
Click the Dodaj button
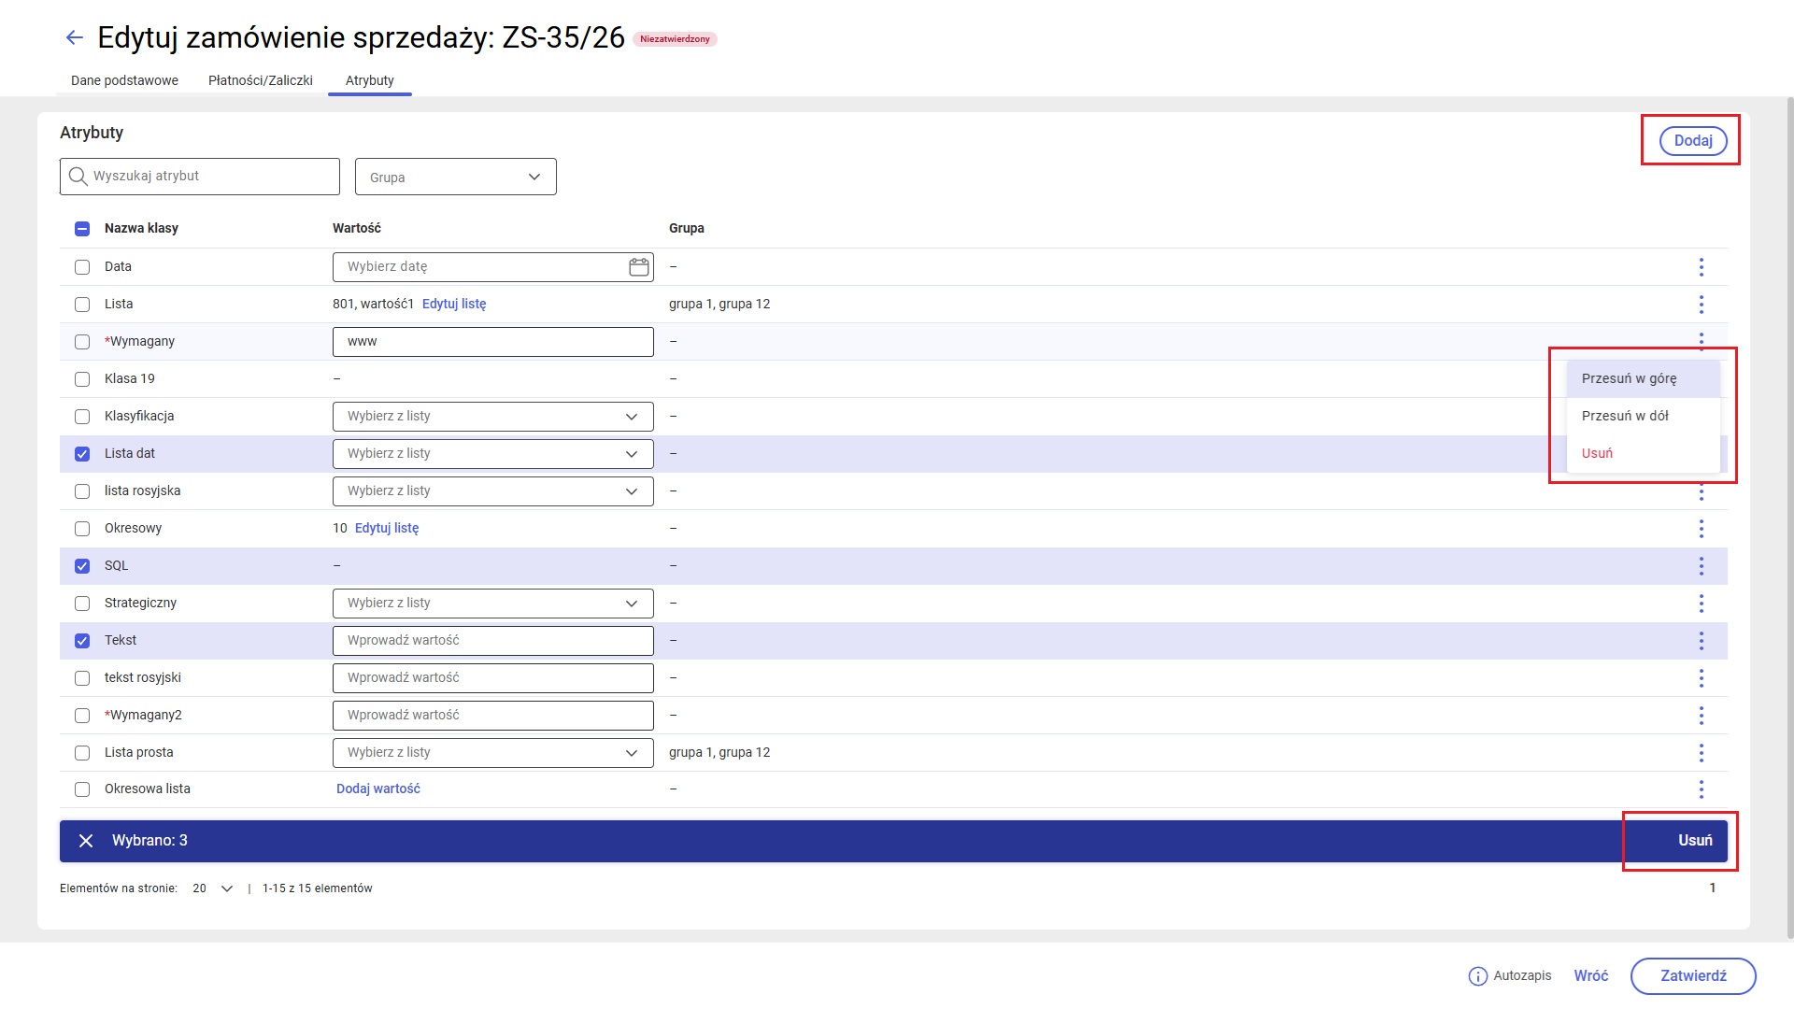[1692, 141]
